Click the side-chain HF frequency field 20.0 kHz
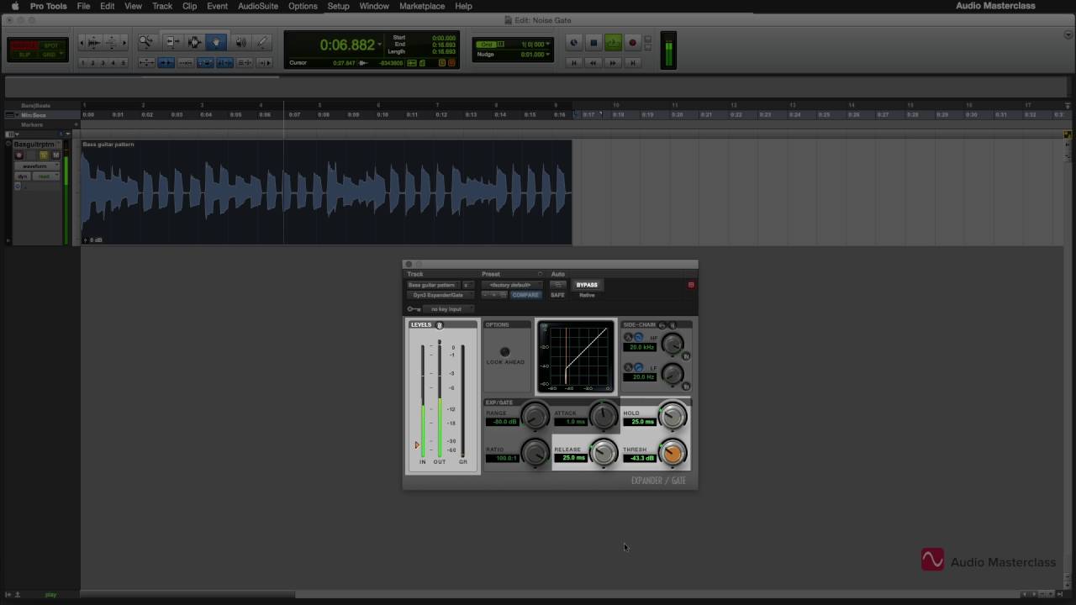This screenshot has height=605, width=1076. click(640, 347)
